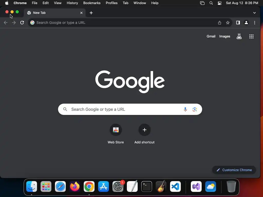This screenshot has width=263, height=197.
Task: Launch Firefox from the Dock
Action: pos(75,186)
